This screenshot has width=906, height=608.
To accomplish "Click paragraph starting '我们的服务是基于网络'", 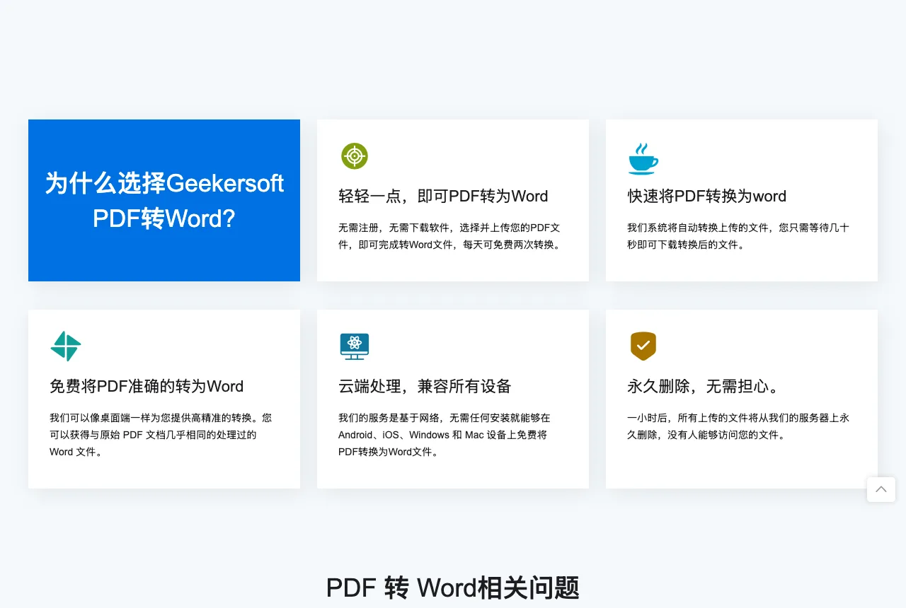I will tap(445, 435).
